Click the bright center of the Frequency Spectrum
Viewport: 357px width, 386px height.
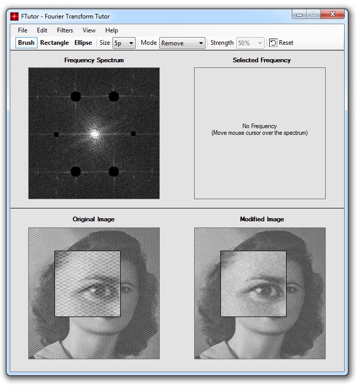(95, 134)
